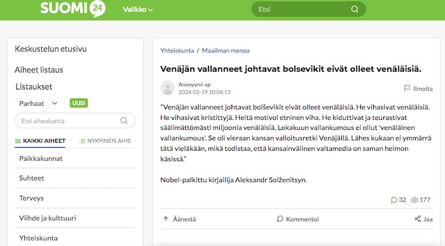The width and height of the screenshot is (445, 246).
Task: Focus the Etsi aihealuetta field
Action: click(x=75, y=121)
